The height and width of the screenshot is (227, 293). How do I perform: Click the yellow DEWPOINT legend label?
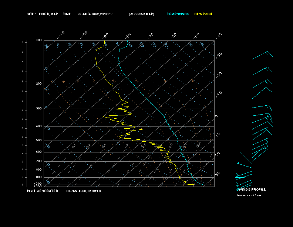[x=203, y=14]
